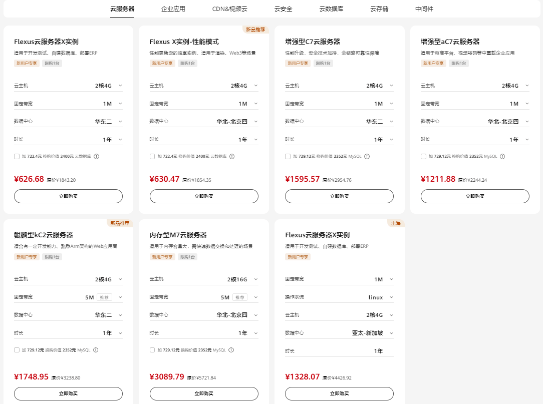543x404 pixels.
Task: Expand 时长 1年 dropdown on 鲲鹏型kC2云服务器
Action: pyautogui.click(x=68, y=333)
